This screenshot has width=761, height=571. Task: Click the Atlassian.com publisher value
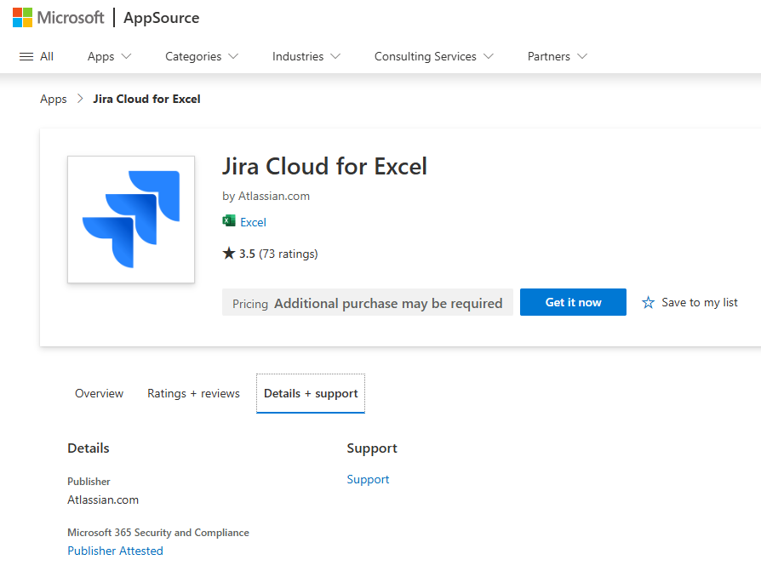tap(103, 500)
